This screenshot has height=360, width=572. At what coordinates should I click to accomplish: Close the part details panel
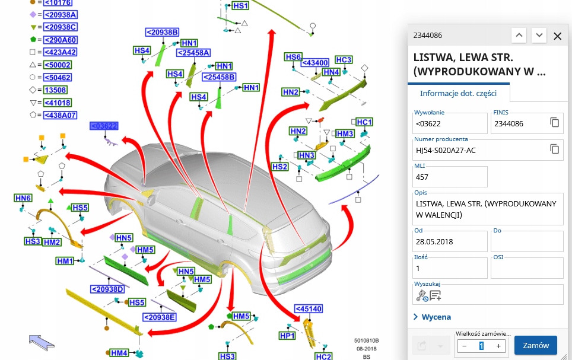tap(557, 36)
